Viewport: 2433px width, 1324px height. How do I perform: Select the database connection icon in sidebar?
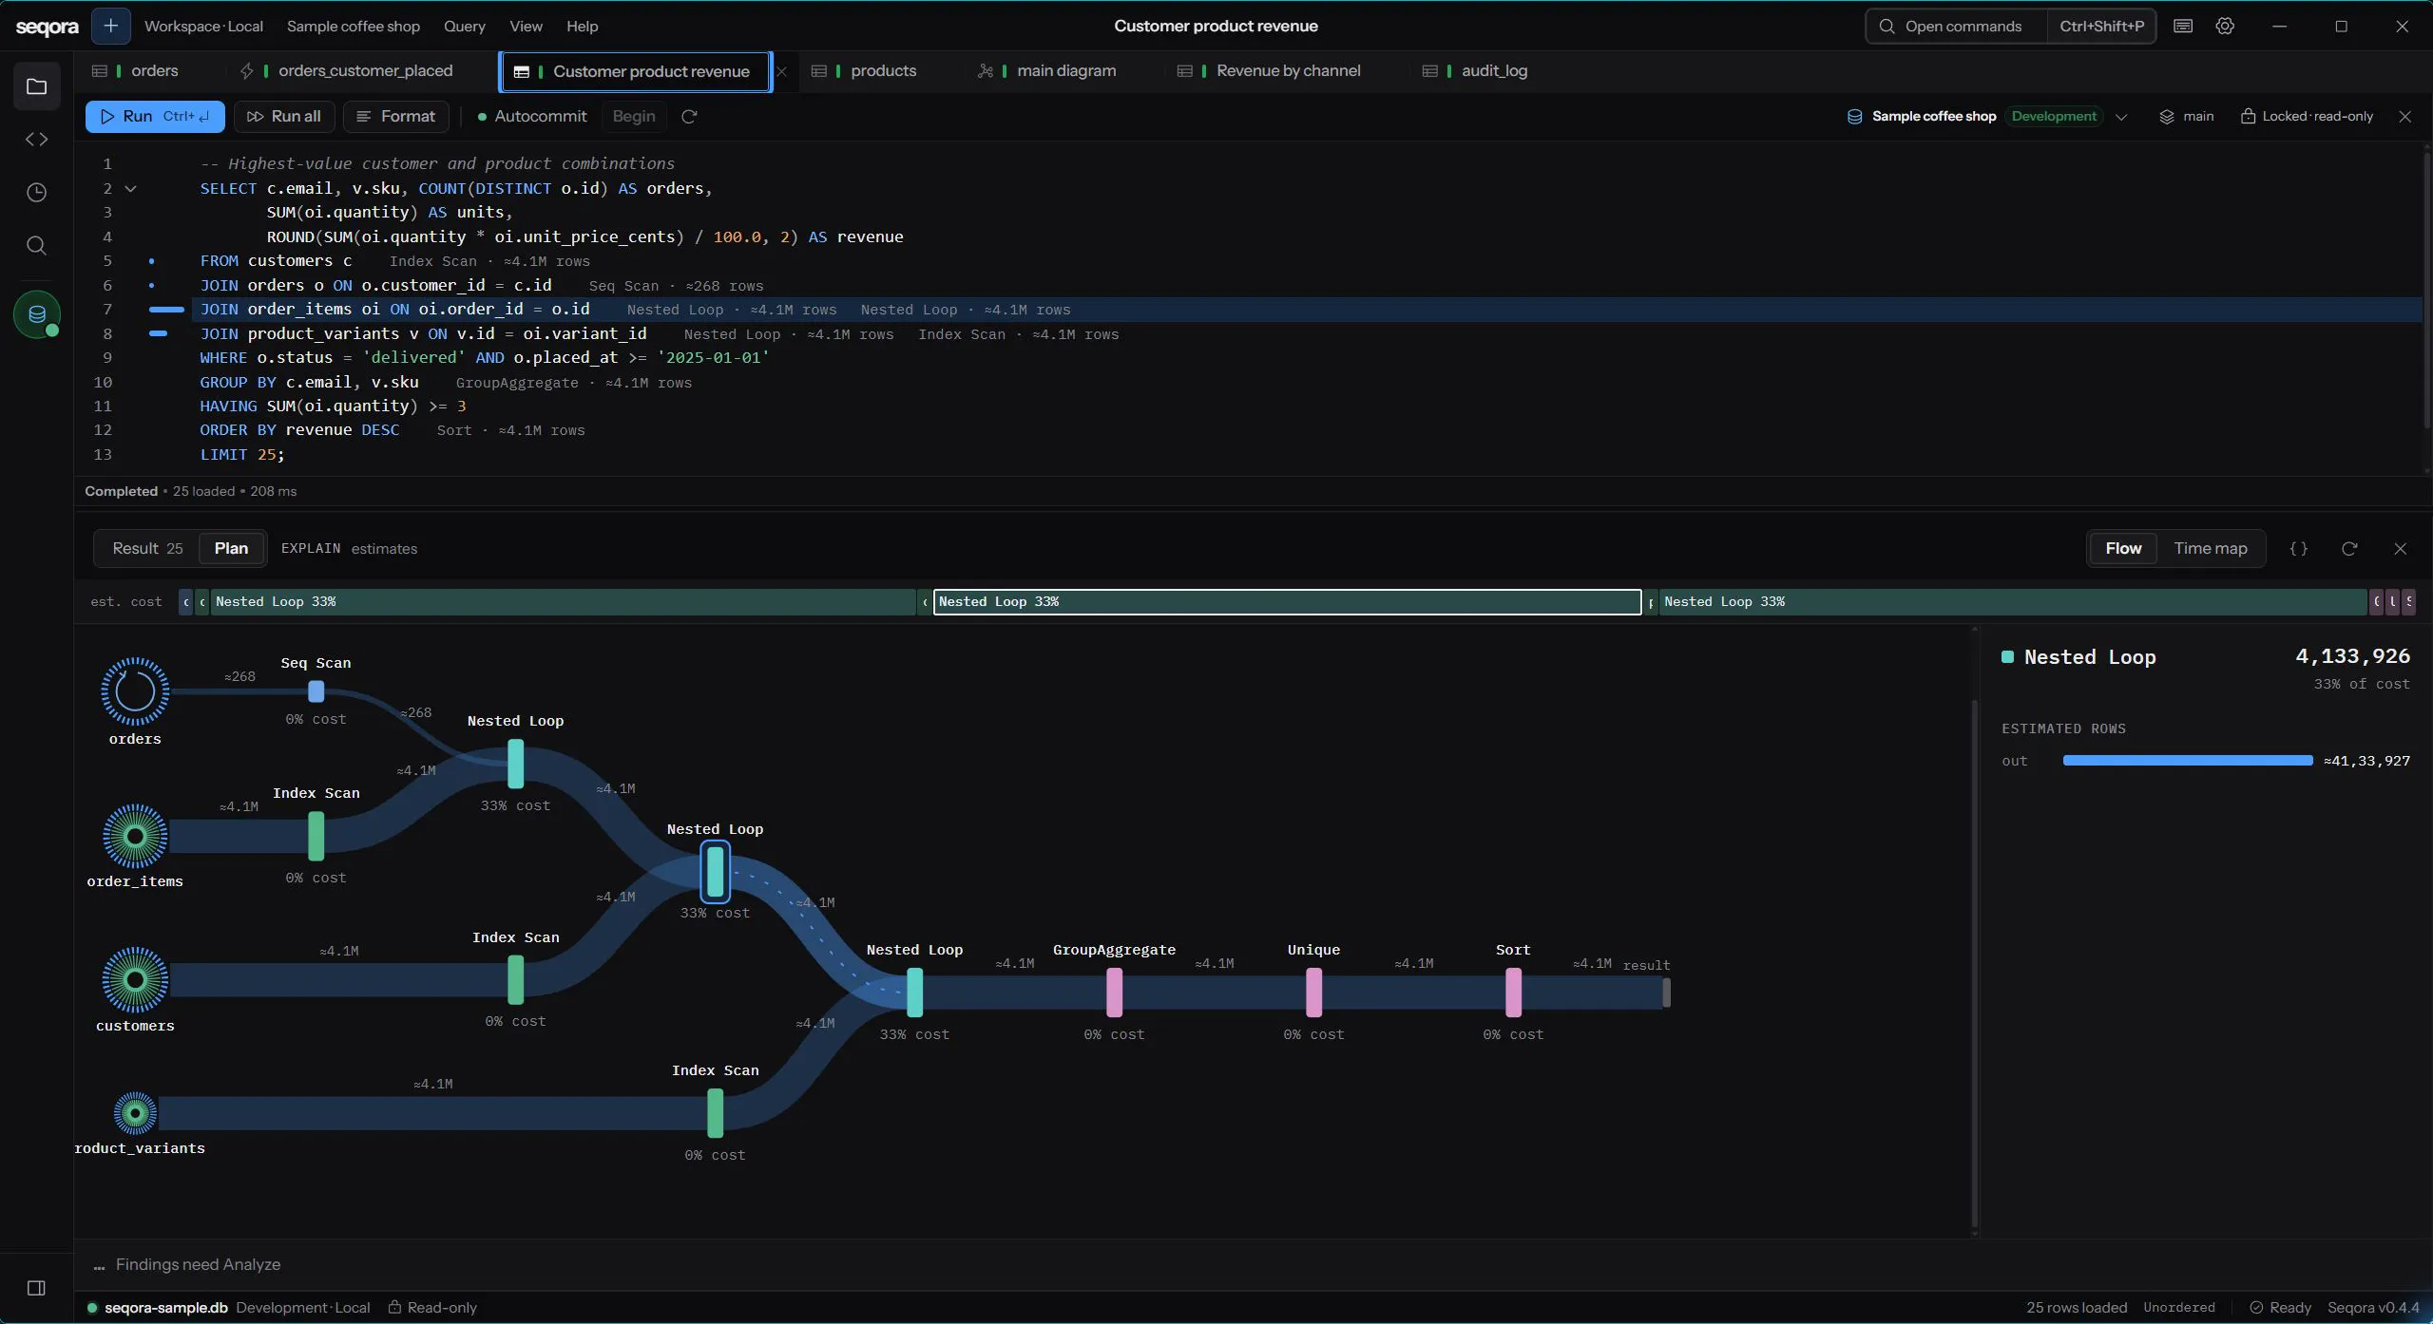pyautogui.click(x=36, y=314)
